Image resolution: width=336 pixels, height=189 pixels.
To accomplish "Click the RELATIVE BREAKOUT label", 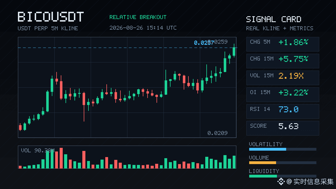I will click(x=138, y=17).
